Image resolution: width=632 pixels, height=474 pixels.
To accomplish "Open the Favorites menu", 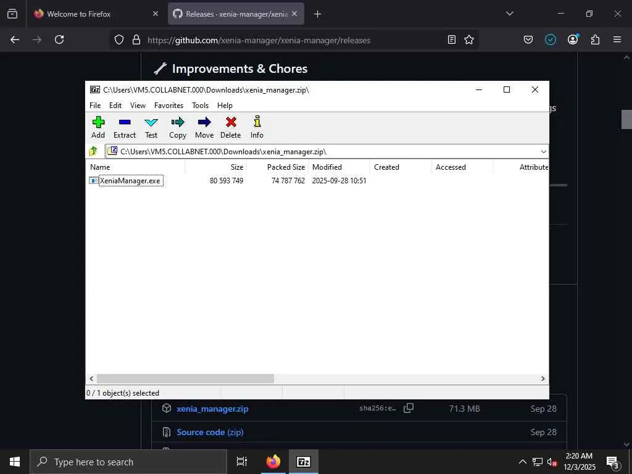I will point(168,105).
